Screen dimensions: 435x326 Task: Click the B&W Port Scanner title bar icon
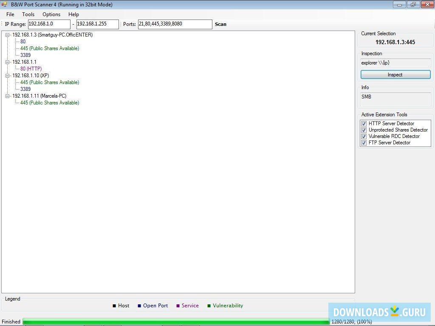[4, 4]
